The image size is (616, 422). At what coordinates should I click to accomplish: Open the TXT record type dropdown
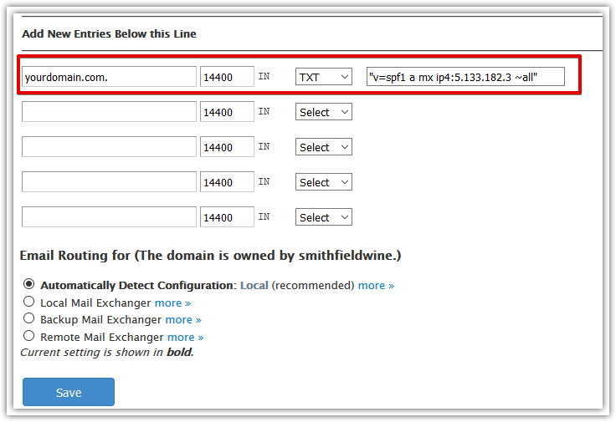[323, 77]
